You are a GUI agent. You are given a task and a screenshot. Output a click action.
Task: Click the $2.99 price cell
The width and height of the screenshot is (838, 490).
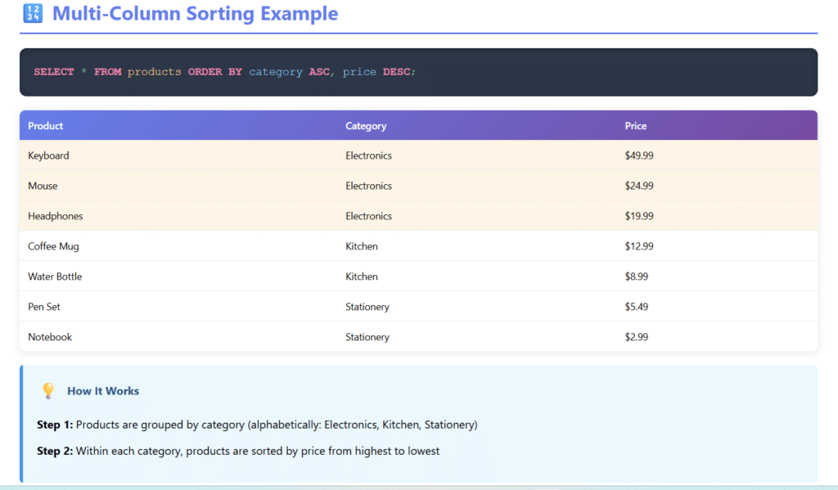637,337
